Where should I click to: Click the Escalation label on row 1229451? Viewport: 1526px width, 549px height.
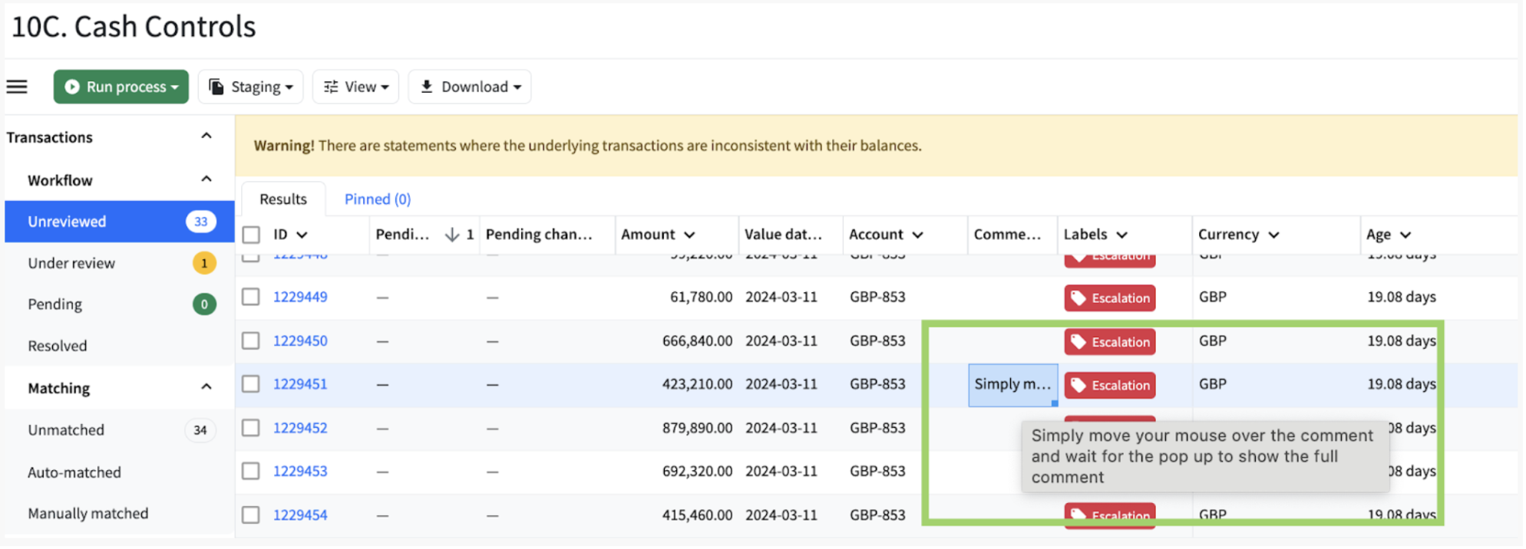[x=1111, y=385]
